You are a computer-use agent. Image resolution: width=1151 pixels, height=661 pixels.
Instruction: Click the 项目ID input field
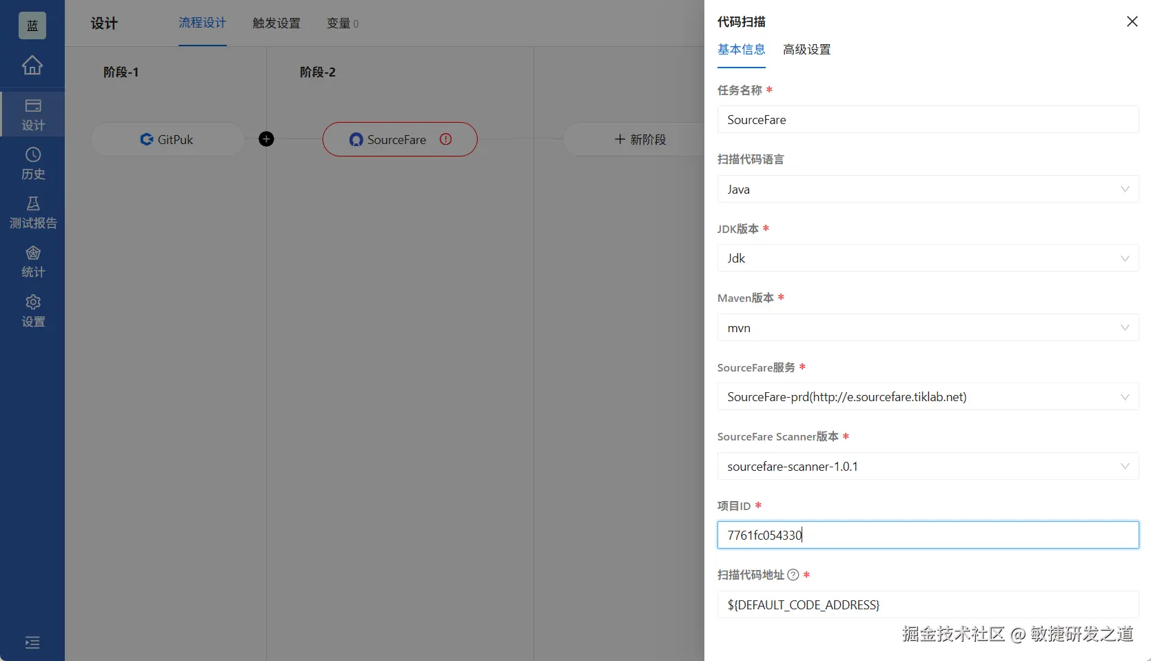click(928, 535)
